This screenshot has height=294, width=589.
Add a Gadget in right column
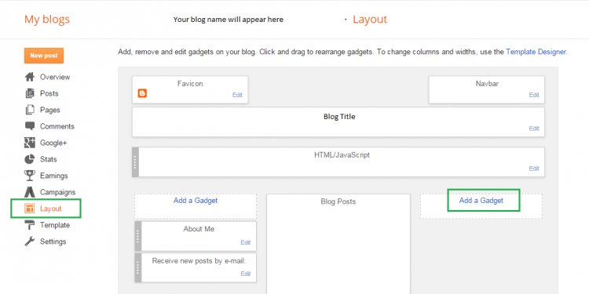(481, 201)
